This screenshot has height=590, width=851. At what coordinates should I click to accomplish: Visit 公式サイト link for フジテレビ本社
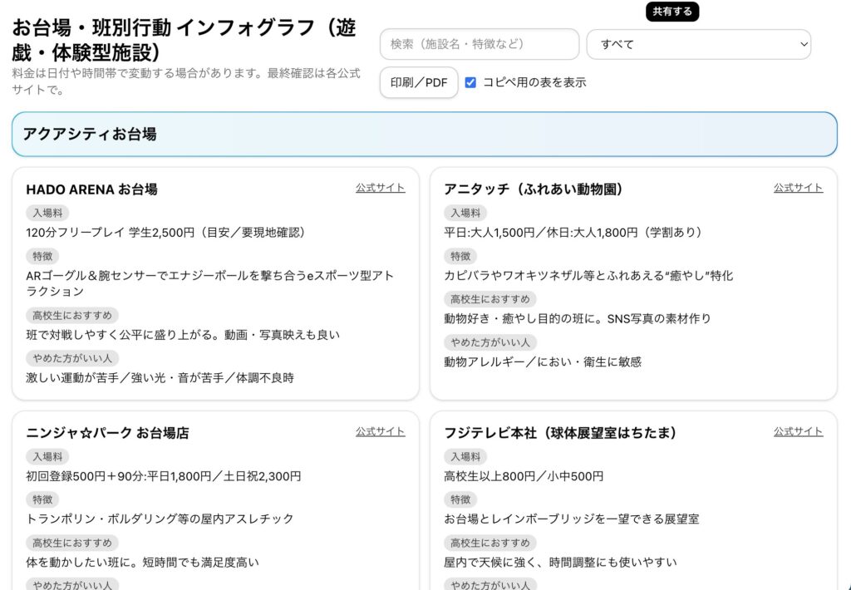pos(798,431)
